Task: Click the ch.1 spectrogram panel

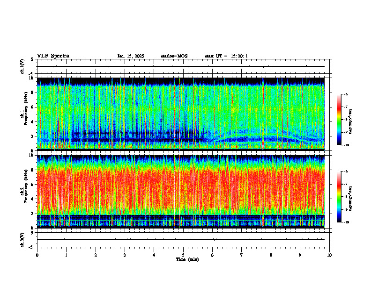Action: pyautogui.click(x=181, y=114)
